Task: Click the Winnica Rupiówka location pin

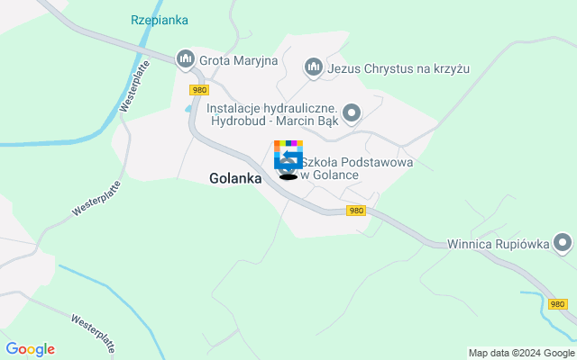Action: [563, 244]
